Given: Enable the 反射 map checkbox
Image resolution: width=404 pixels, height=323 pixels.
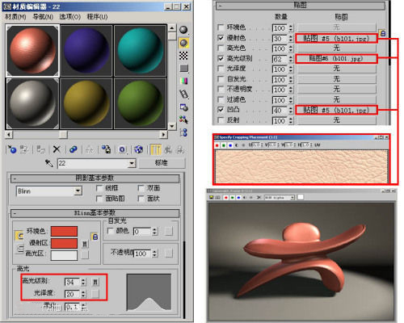Looking at the screenshot, I should (221, 120).
